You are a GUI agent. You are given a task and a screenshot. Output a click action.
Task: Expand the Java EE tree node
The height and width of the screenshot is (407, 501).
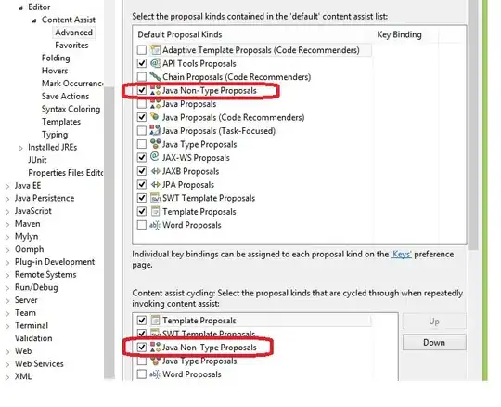[7, 186]
